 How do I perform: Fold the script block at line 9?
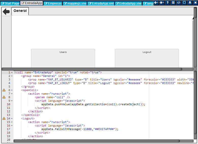(x=12, y=101)
